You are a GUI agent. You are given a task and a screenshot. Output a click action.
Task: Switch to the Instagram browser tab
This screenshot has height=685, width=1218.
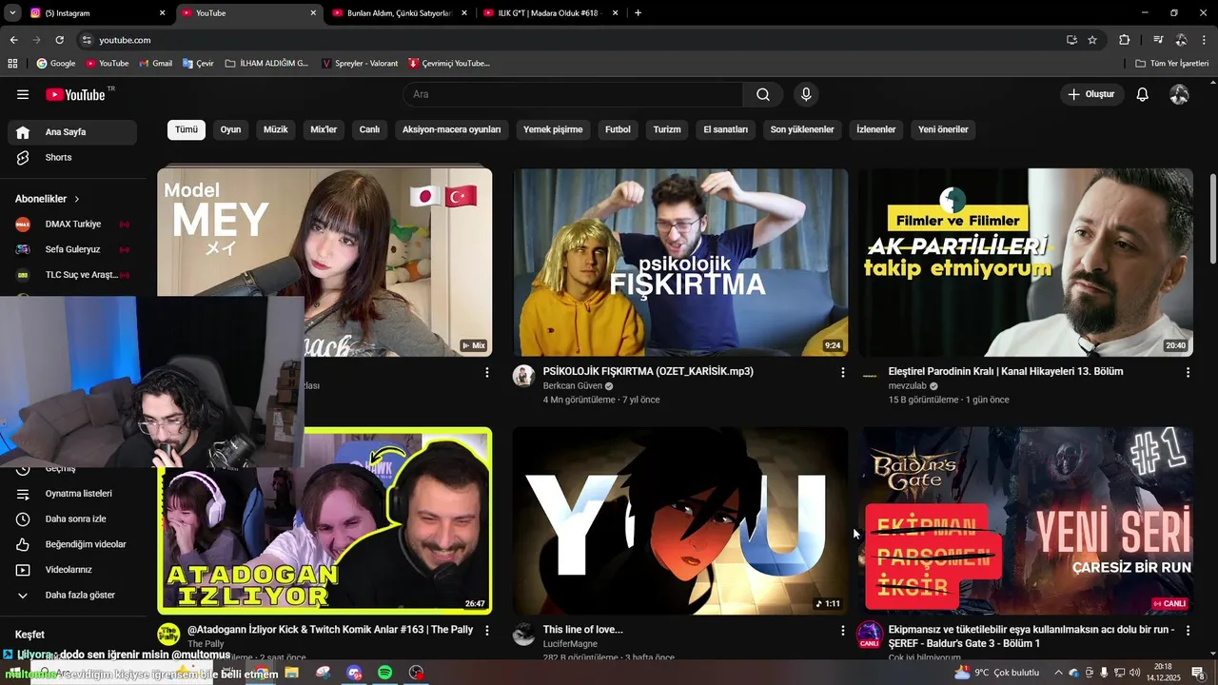(x=95, y=12)
